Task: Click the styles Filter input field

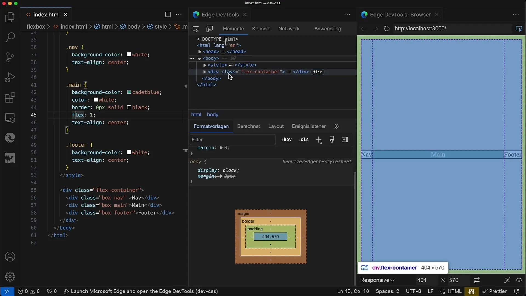Action: 233,140
